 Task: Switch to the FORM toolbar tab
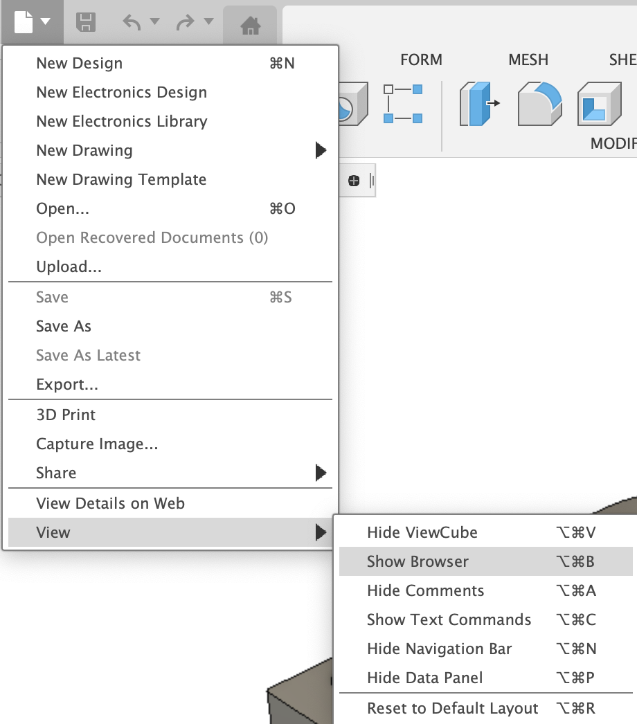click(x=421, y=60)
